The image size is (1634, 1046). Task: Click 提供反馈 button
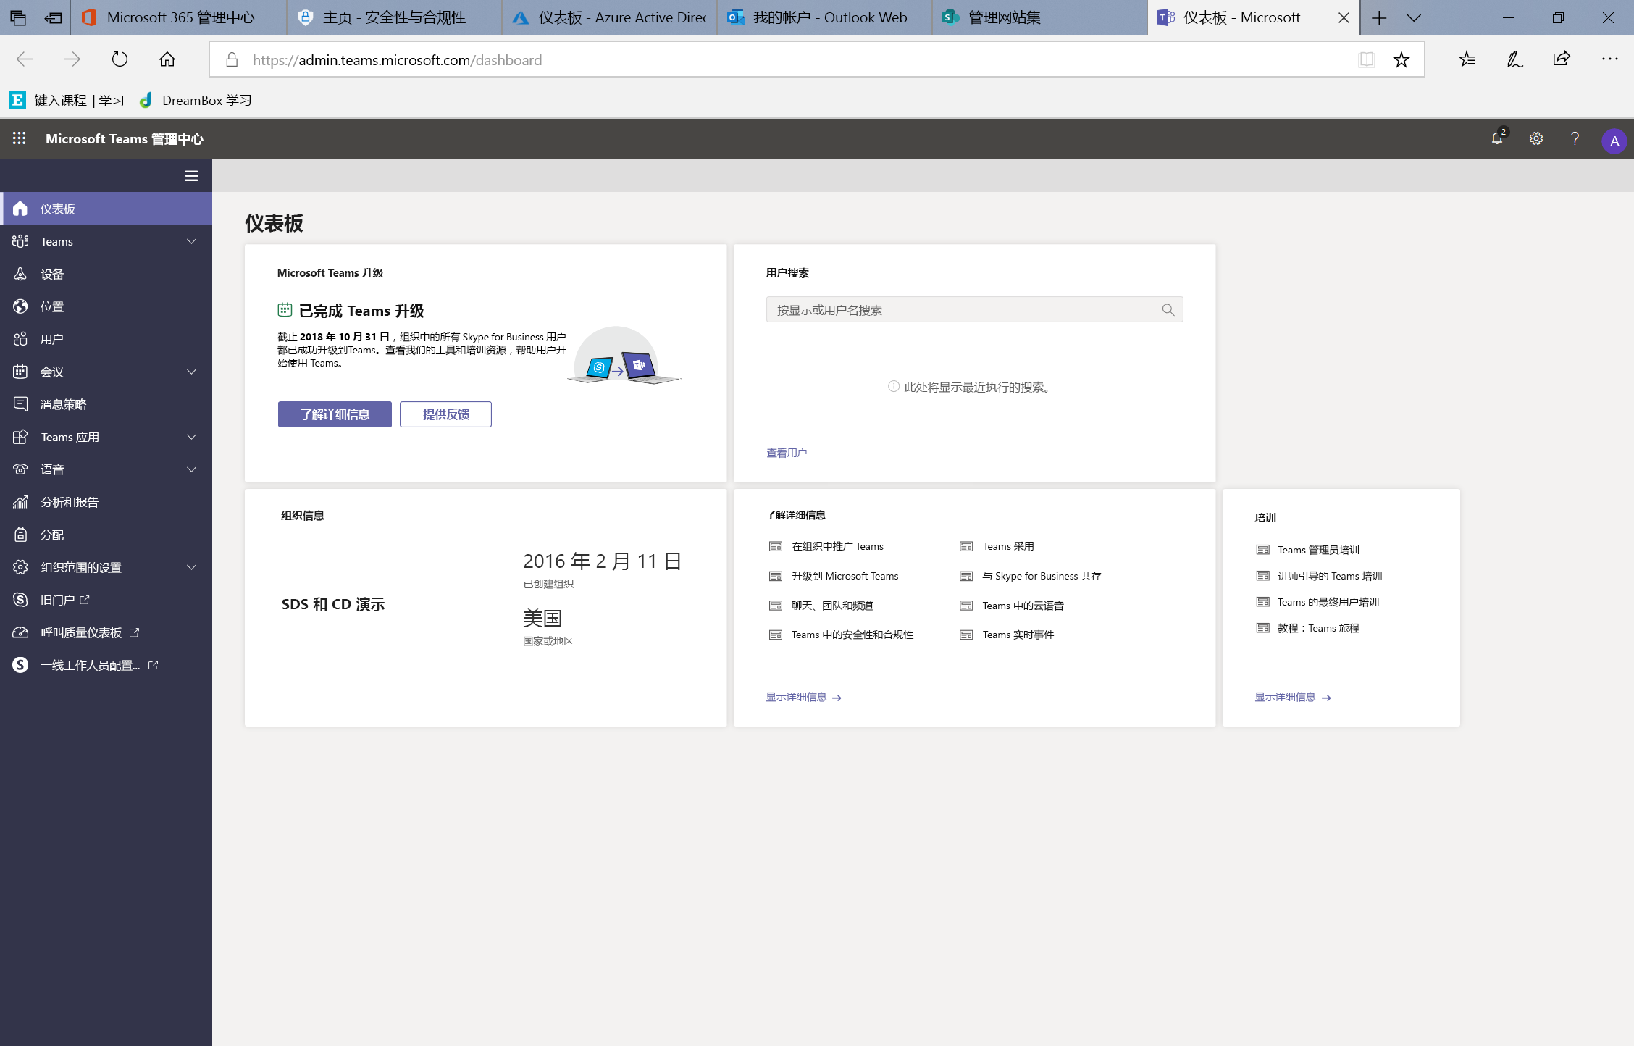click(445, 414)
